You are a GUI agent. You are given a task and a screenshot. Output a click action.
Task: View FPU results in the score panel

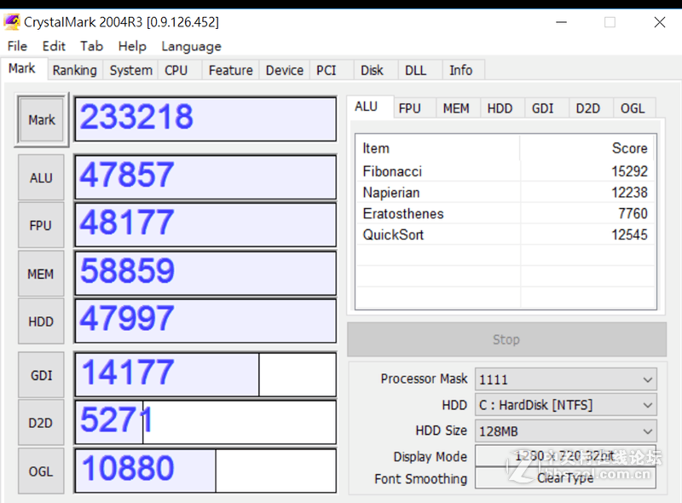point(412,108)
